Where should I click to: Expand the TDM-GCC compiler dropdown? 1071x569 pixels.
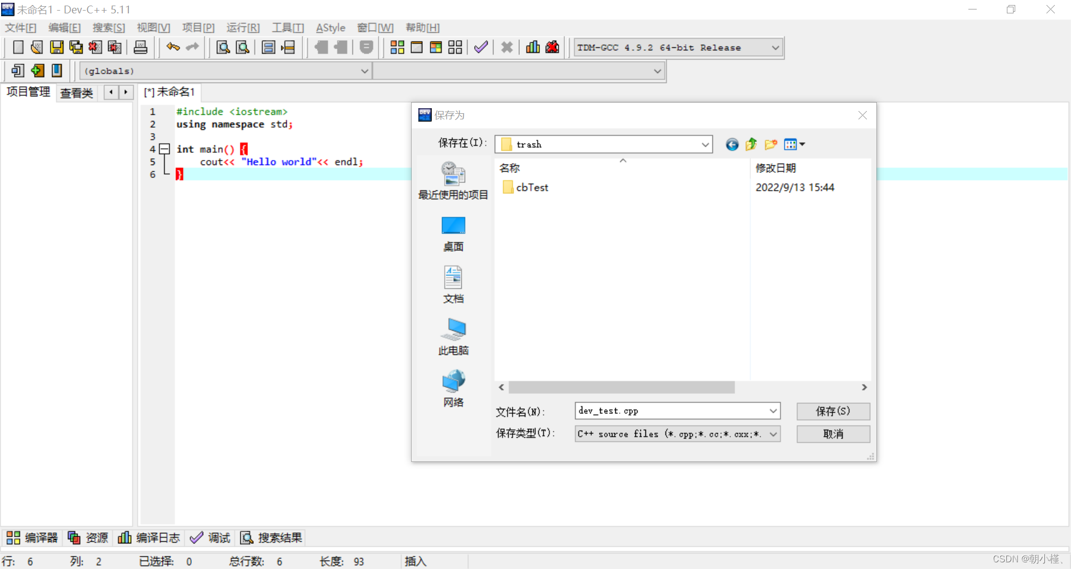pyautogui.click(x=775, y=48)
